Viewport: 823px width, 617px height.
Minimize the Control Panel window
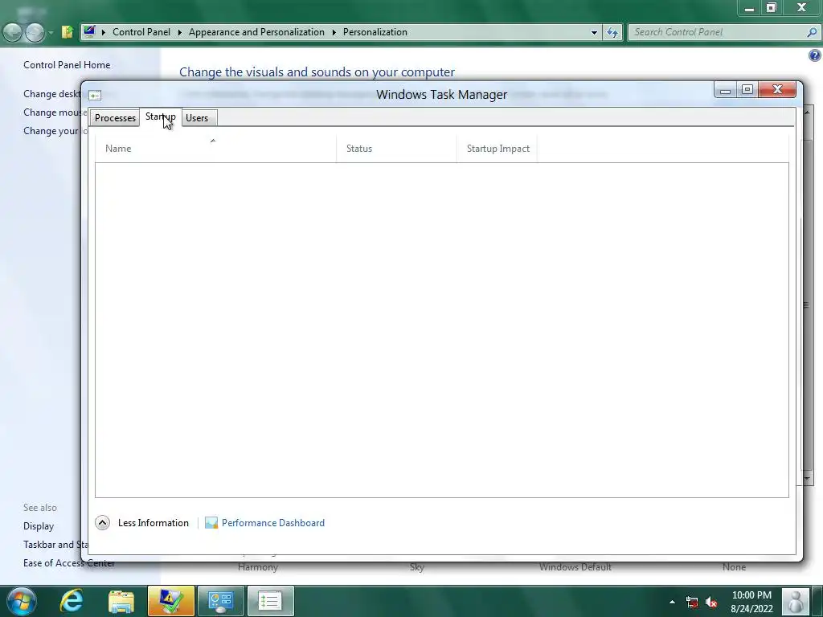click(750, 8)
